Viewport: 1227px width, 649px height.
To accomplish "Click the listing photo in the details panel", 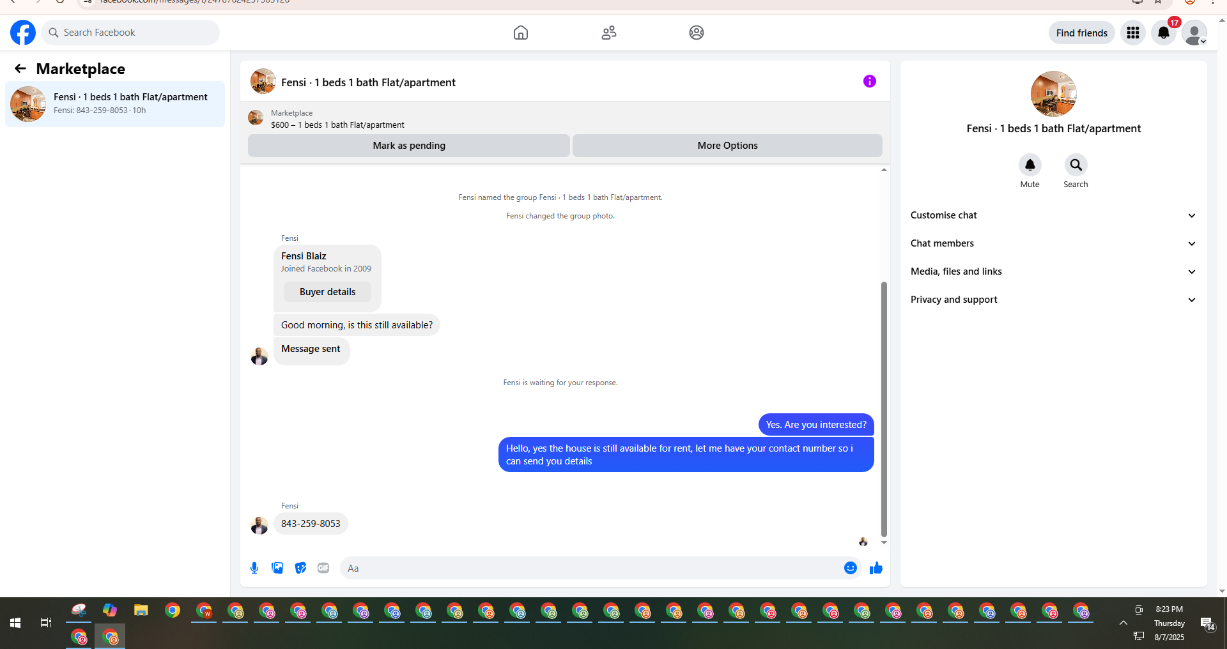I will (x=1054, y=94).
